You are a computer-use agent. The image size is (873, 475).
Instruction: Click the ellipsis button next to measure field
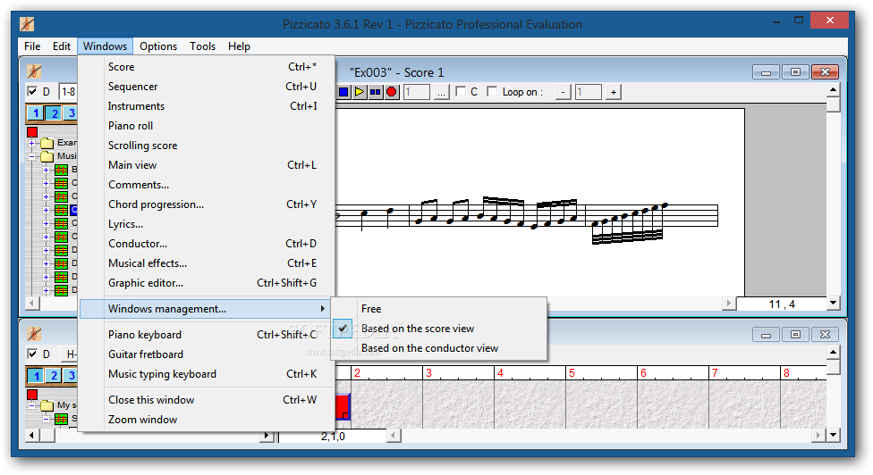pyautogui.click(x=441, y=92)
